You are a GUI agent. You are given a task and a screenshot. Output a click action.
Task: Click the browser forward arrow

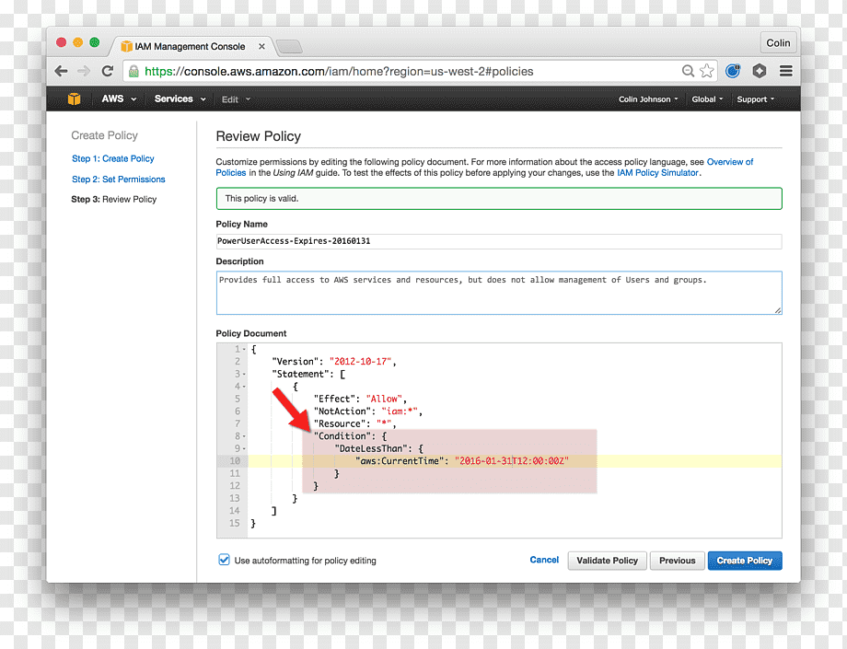(x=84, y=71)
